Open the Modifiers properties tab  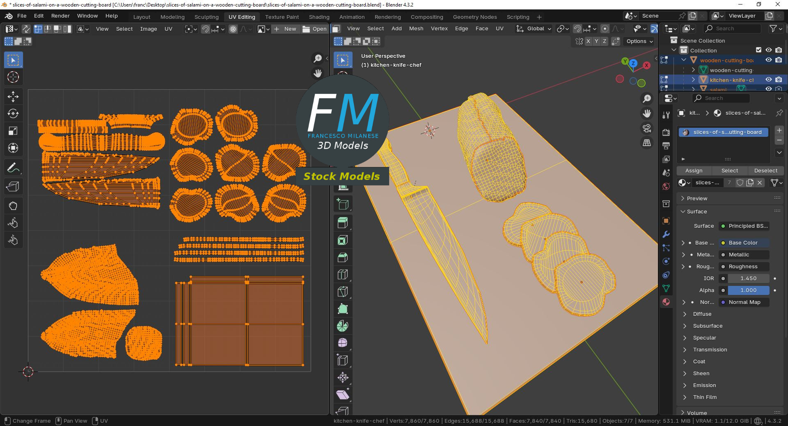point(666,234)
